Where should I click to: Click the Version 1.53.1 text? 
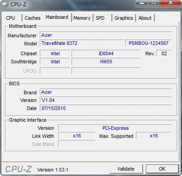53,170
